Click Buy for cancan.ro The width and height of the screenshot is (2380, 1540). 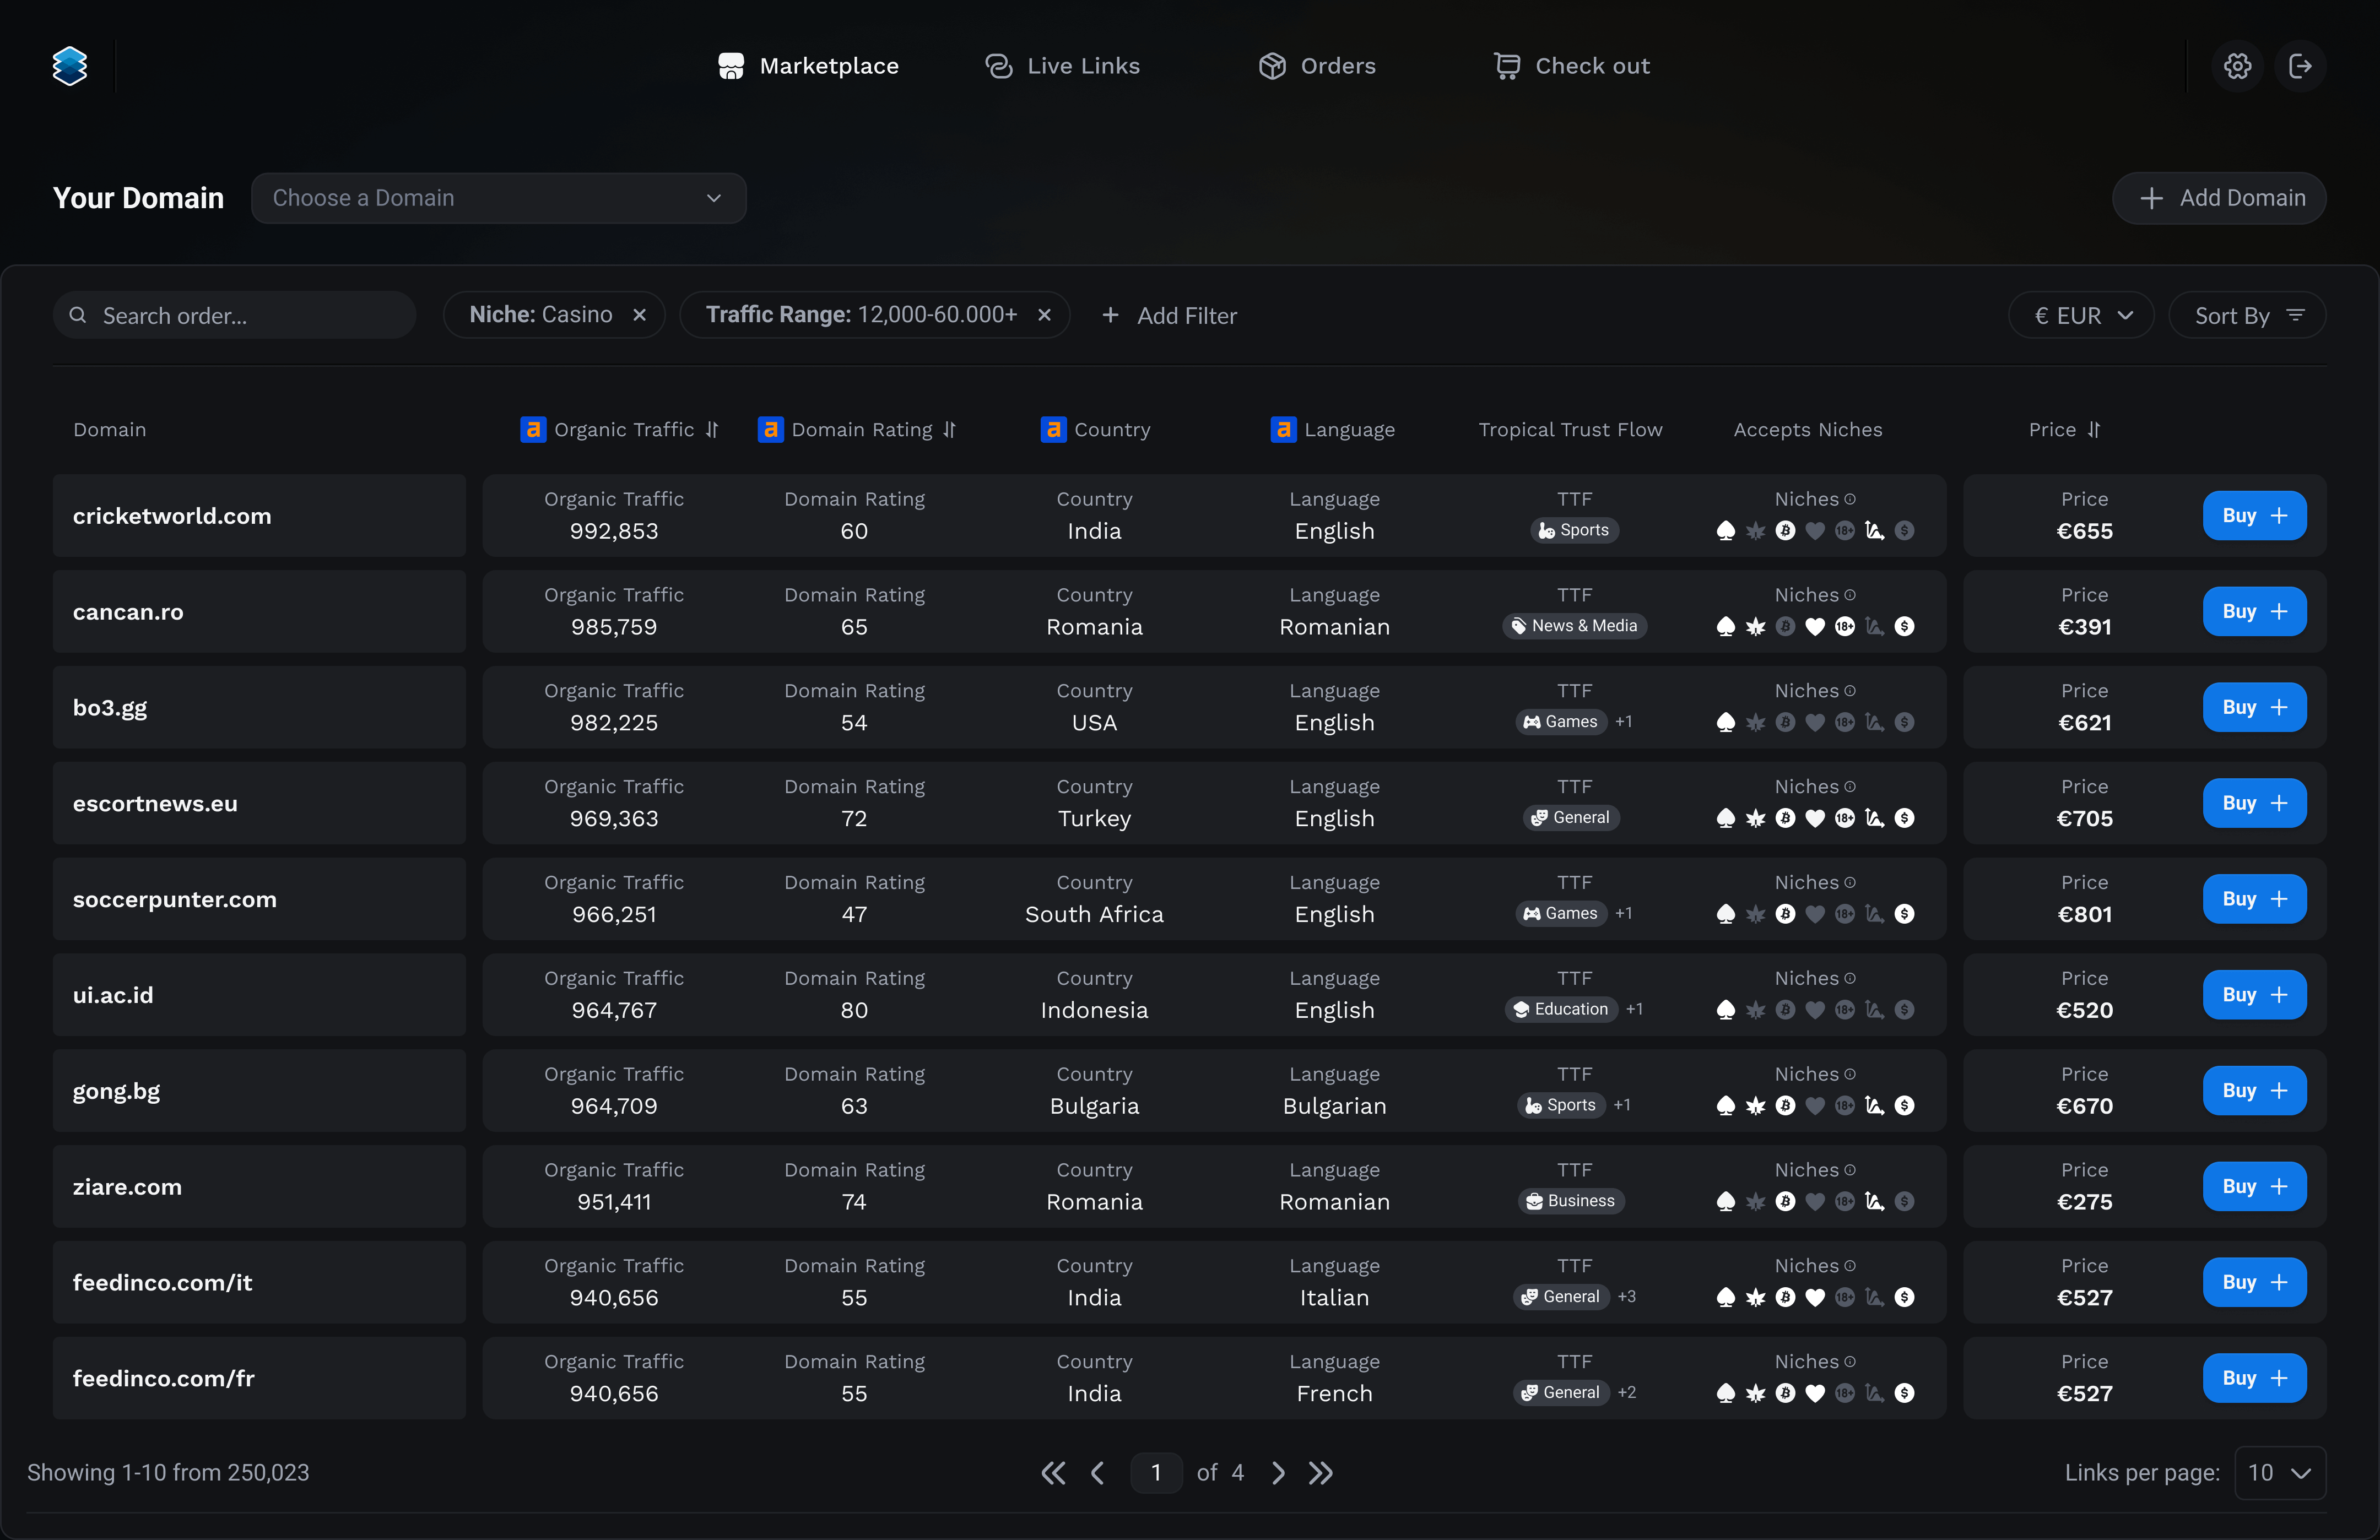click(x=2254, y=611)
